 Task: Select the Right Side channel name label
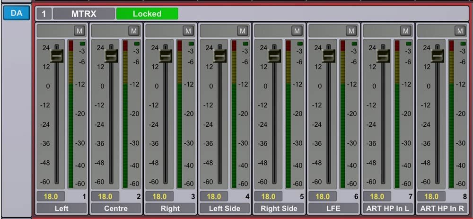pyautogui.click(x=279, y=208)
